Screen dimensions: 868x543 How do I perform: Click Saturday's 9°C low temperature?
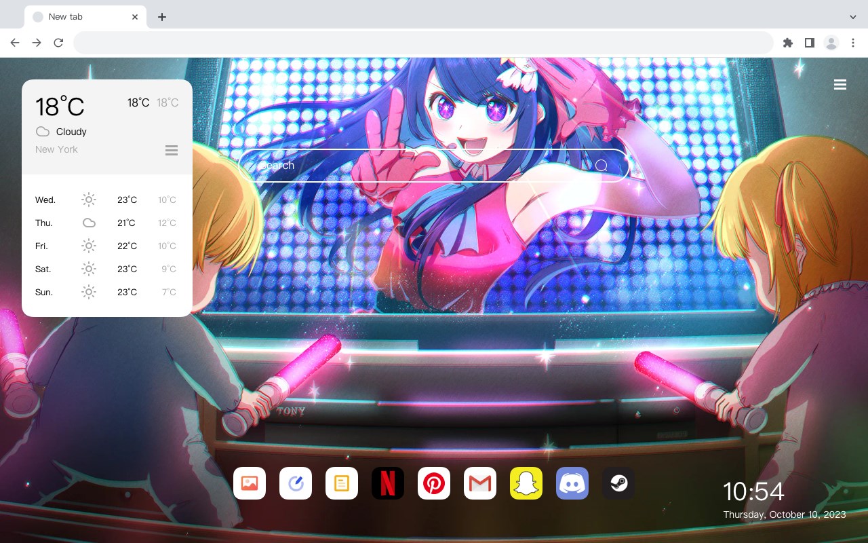168,269
